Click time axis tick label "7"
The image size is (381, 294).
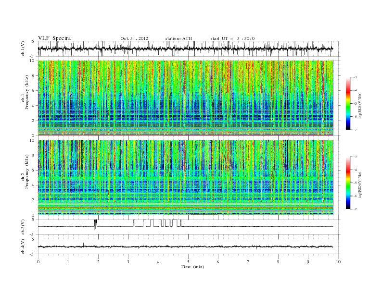[x=248, y=262]
